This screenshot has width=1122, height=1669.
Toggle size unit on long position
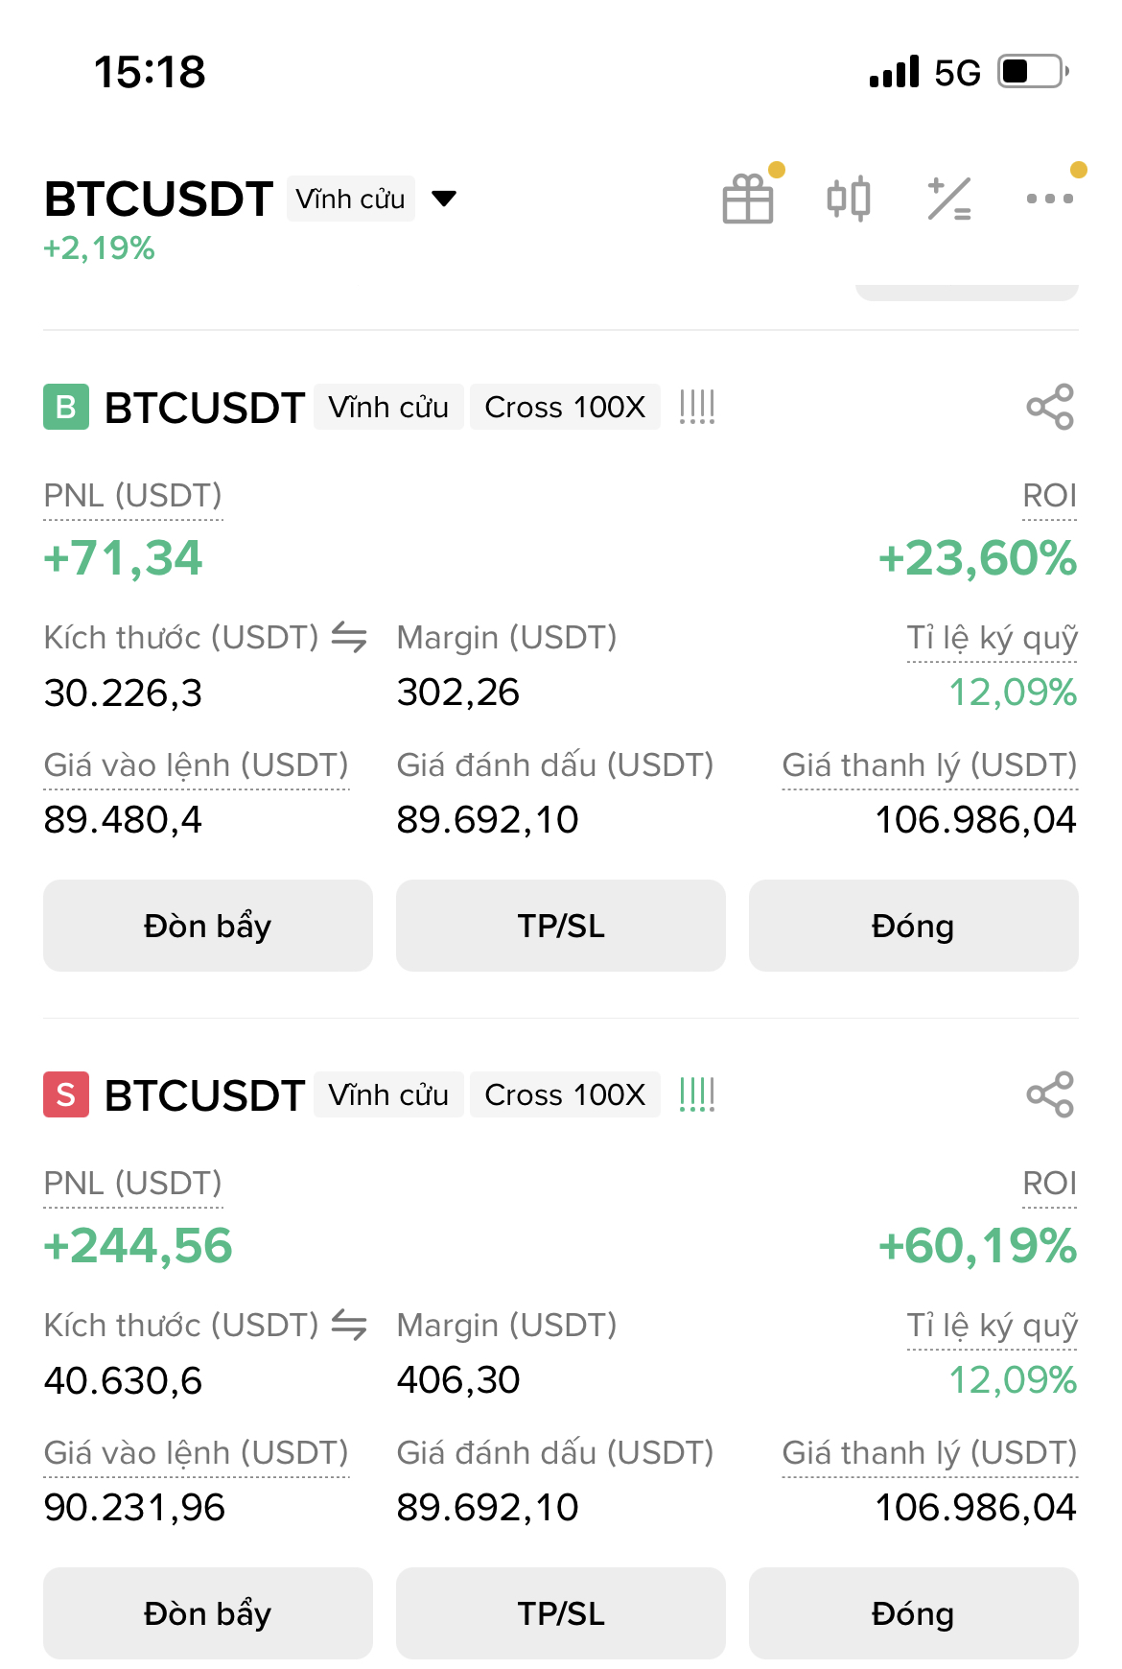pos(349,637)
